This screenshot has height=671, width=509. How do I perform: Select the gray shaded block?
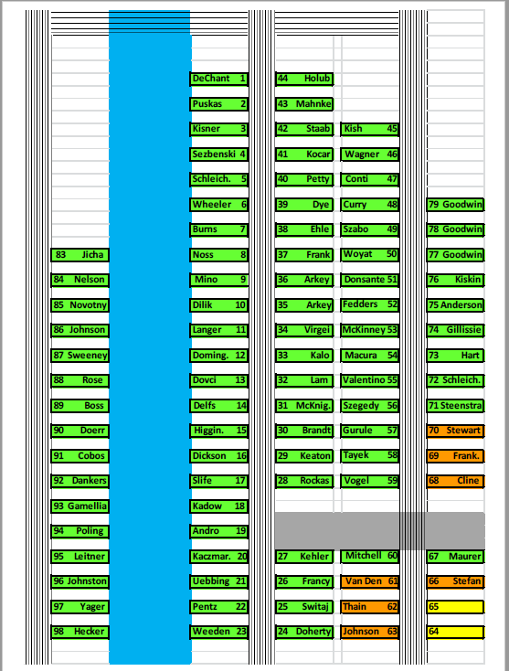click(x=379, y=531)
